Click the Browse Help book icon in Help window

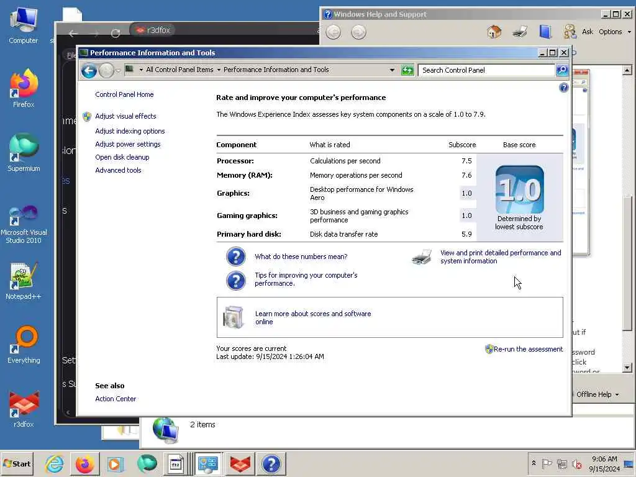[545, 32]
